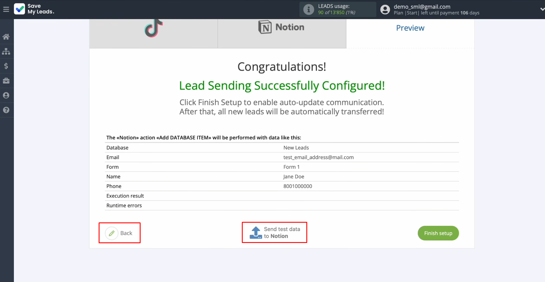Click the account avatar icon
This screenshot has height=282, width=545.
[385, 10]
